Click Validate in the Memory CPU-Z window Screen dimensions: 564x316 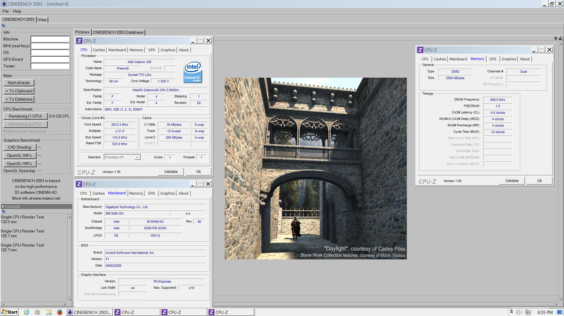tap(512, 181)
